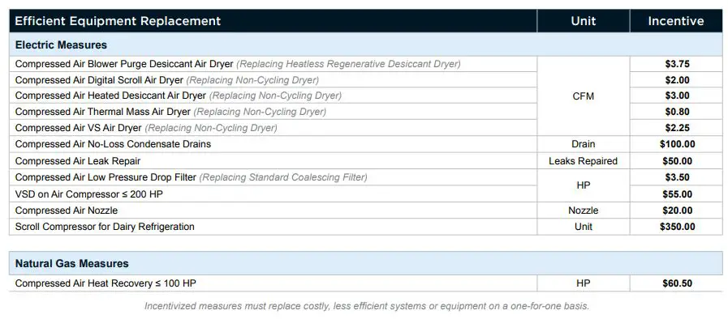
Task: Select 'Compressed Air No-Loss Condensate Drains'
Action: click(113, 144)
